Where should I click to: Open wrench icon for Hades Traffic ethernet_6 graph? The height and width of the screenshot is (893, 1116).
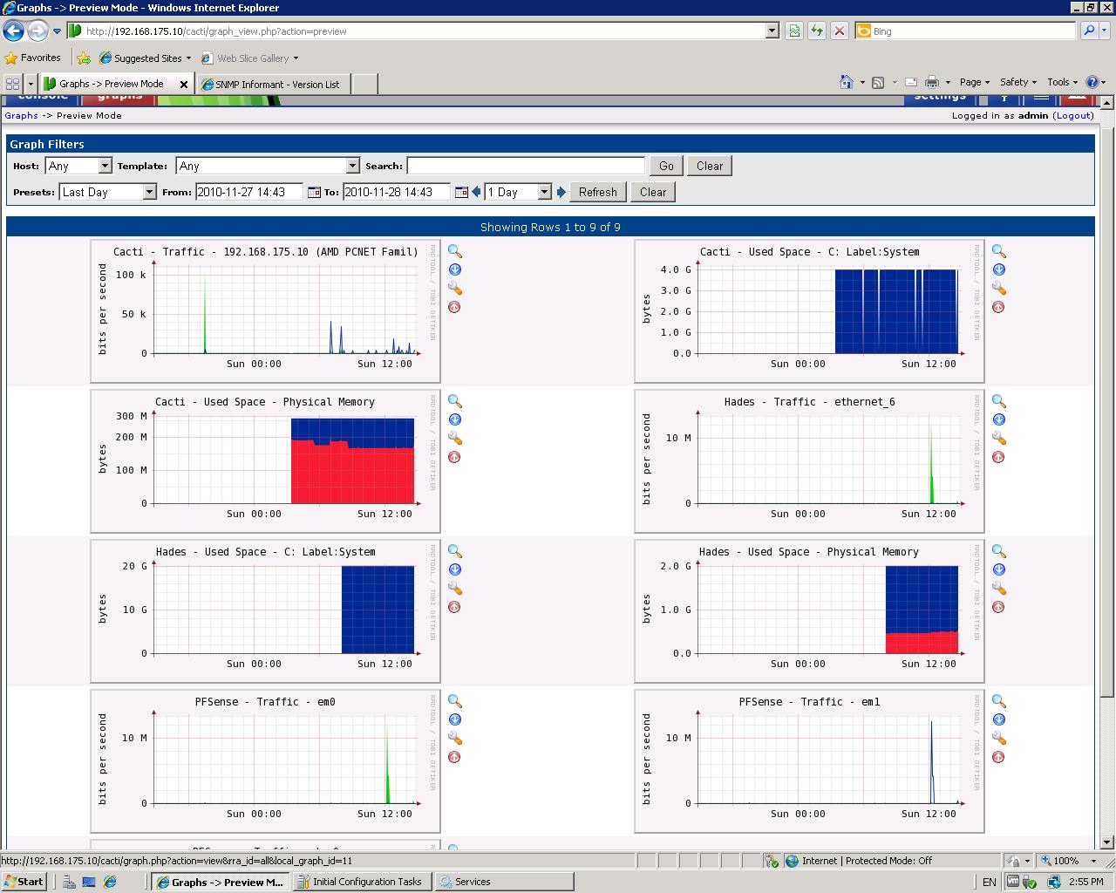(998, 439)
